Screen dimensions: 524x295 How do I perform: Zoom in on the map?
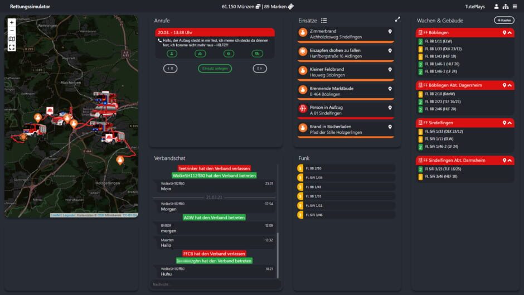coord(12,23)
